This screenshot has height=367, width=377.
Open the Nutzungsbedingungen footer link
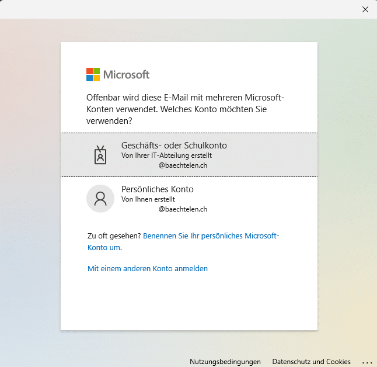[x=225, y=362]
